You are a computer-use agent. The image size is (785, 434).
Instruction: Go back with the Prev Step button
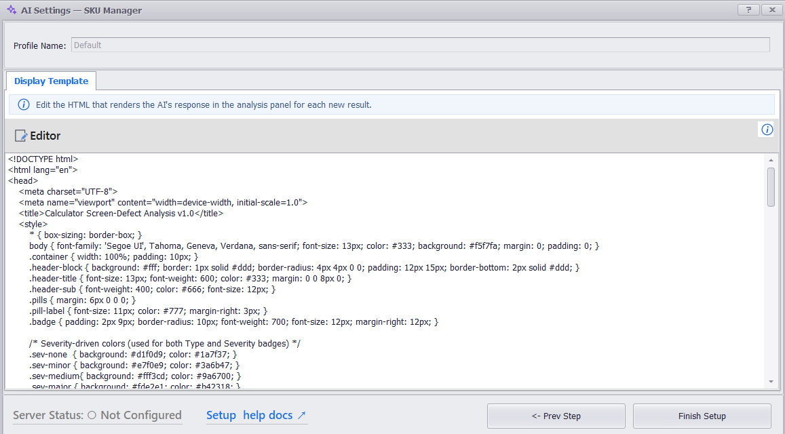pyautogui.click(x=556, y=416)
